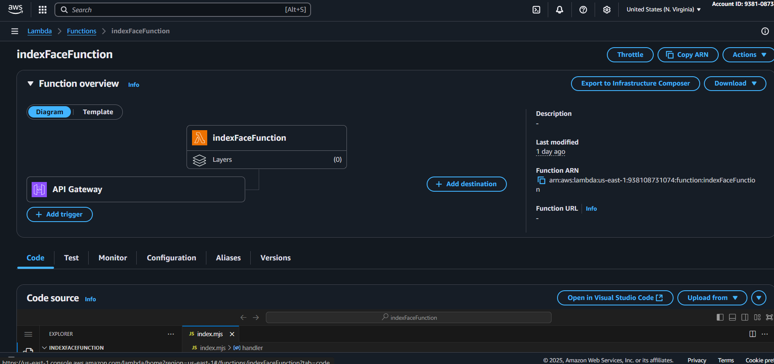Click the Lambda icon on the function node
Screen dimensions: 774x364
200,138
